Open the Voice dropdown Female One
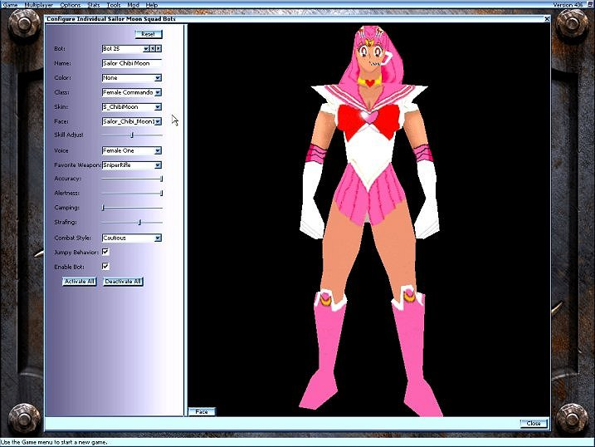Screen dimensions: 595x447 pos(158,150)
